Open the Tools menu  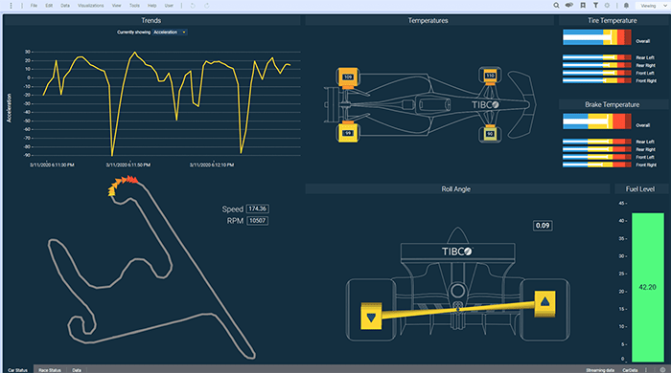pos(134,6)
